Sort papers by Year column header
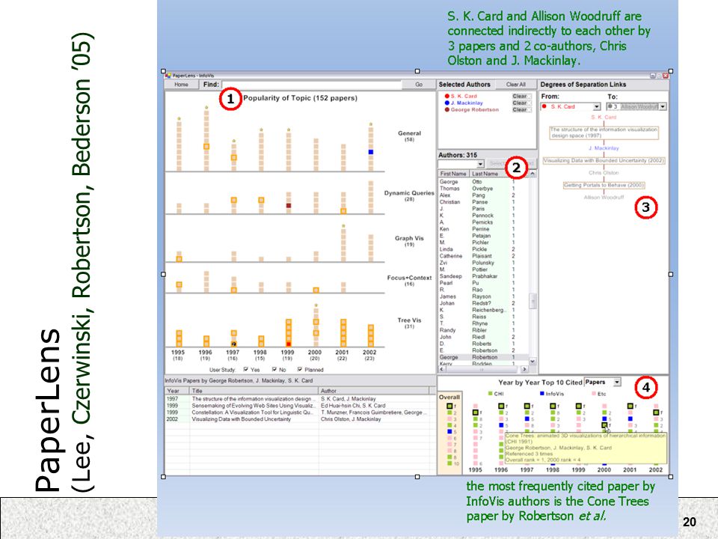The image size is (718, 539). [x=177, y=391]
